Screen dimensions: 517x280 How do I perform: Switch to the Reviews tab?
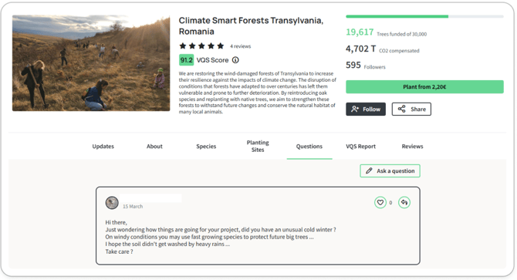(x=412, y=147)
